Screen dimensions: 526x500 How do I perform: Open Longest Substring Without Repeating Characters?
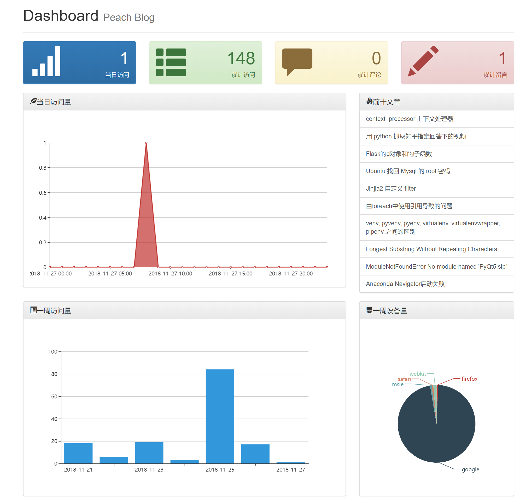pyautogui.click(x=431, y=249)
